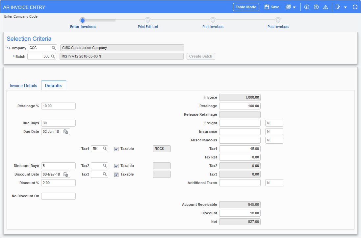Click the Miscellaneous N flag field
361x238 pixels.
click(x=274, y=140)
